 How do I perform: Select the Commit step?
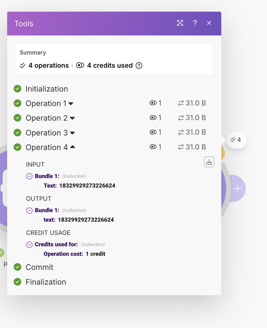[x=39, y=267]
